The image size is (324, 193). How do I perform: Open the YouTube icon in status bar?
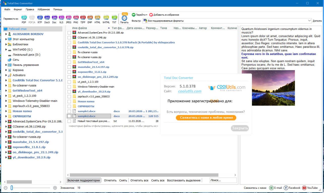tap(304, 188)
